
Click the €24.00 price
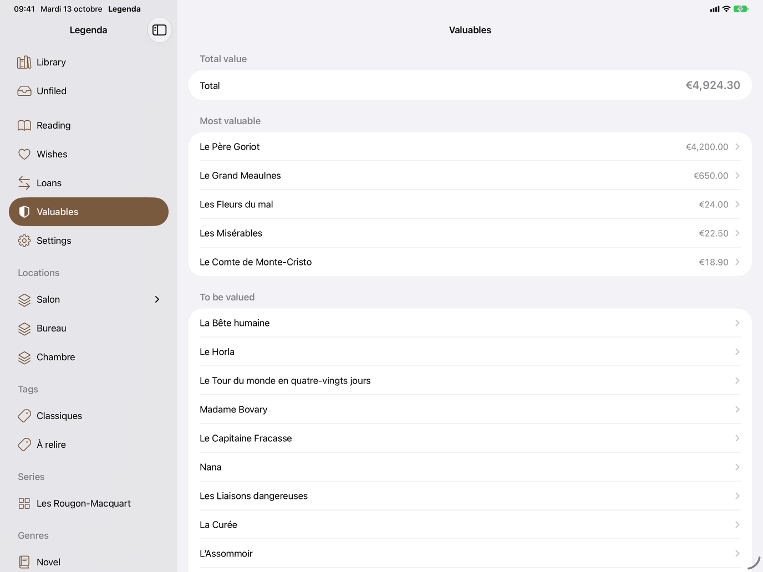(714, 205)
